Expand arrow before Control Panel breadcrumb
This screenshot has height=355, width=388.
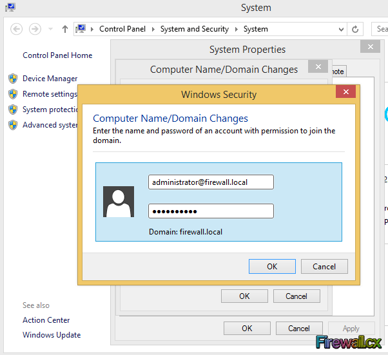pyautogui.click(x=92, y=29)
